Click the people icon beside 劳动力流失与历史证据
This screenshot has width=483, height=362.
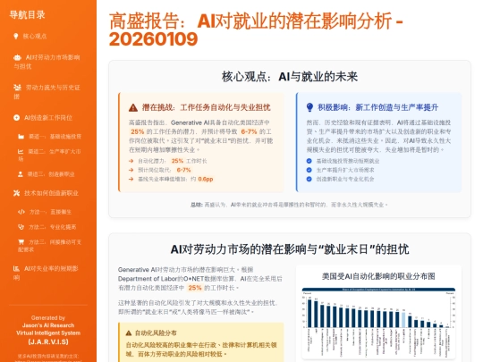(17, 88)
